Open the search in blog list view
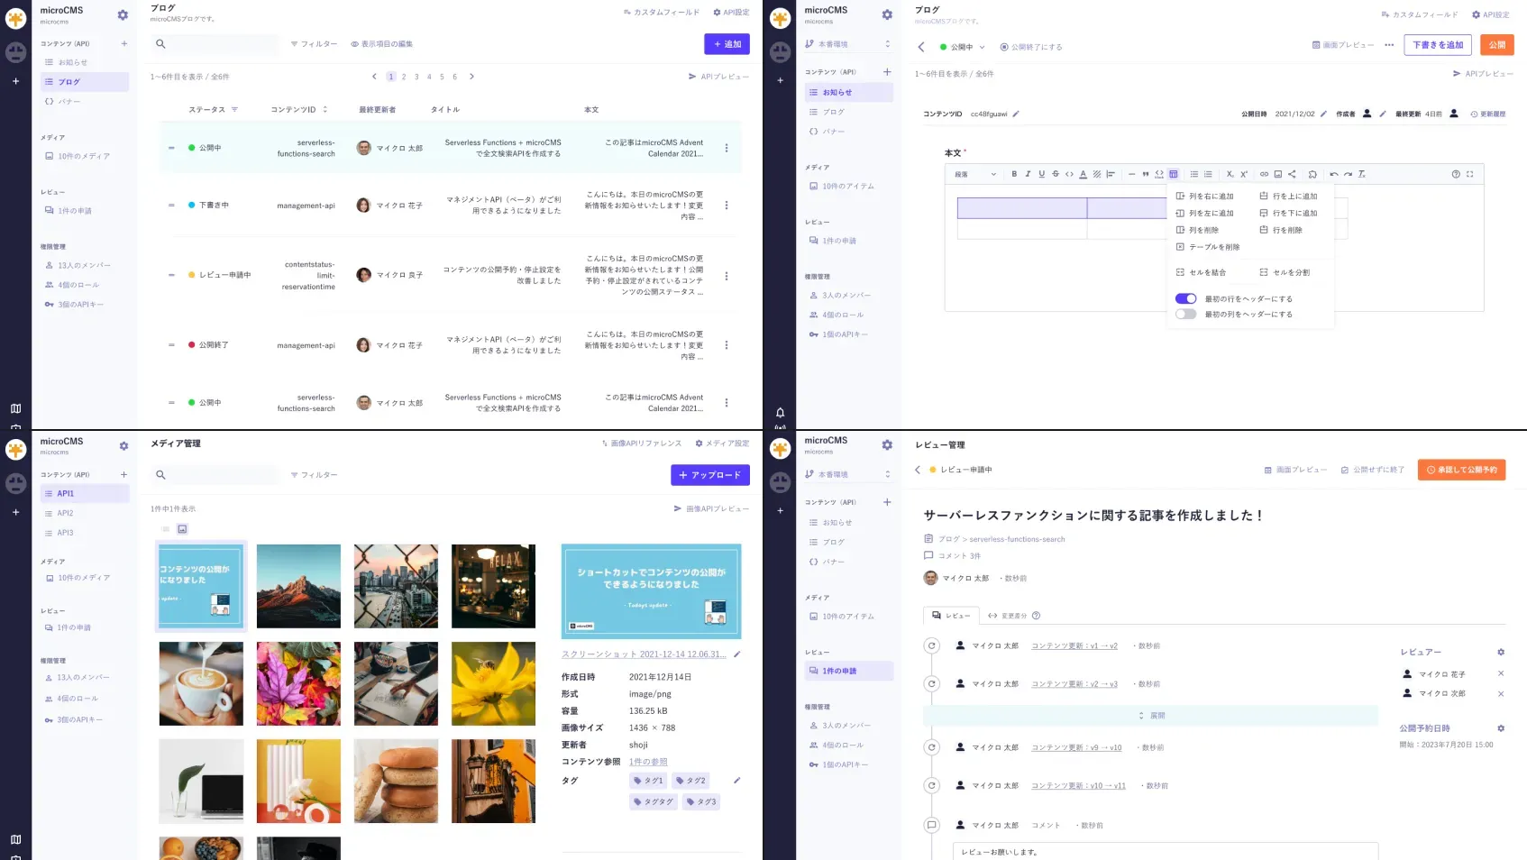 [160, 43]
